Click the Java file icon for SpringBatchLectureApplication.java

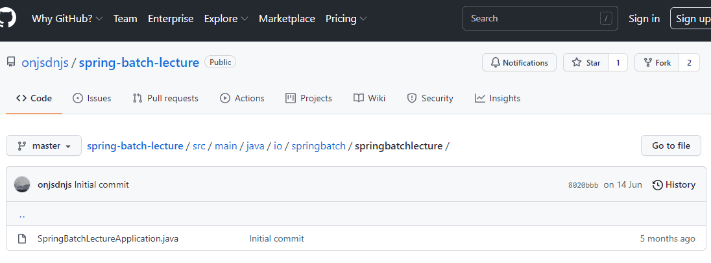coord(22,238)
